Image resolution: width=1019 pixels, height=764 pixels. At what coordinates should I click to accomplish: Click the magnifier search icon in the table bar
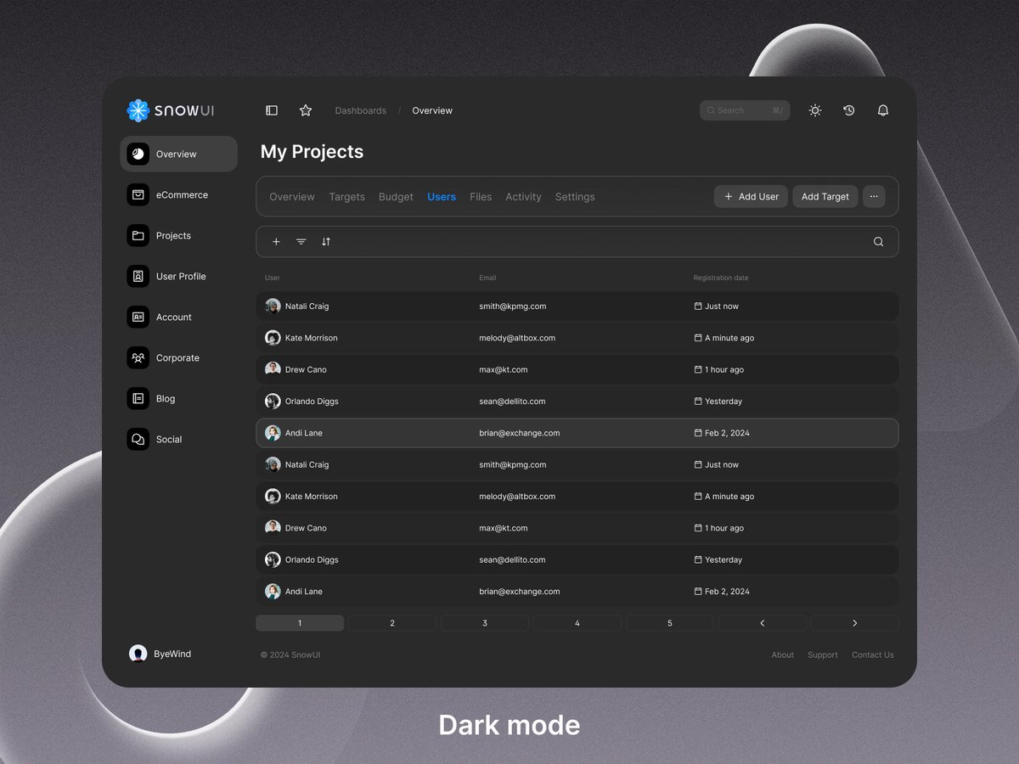click(878, 241)
